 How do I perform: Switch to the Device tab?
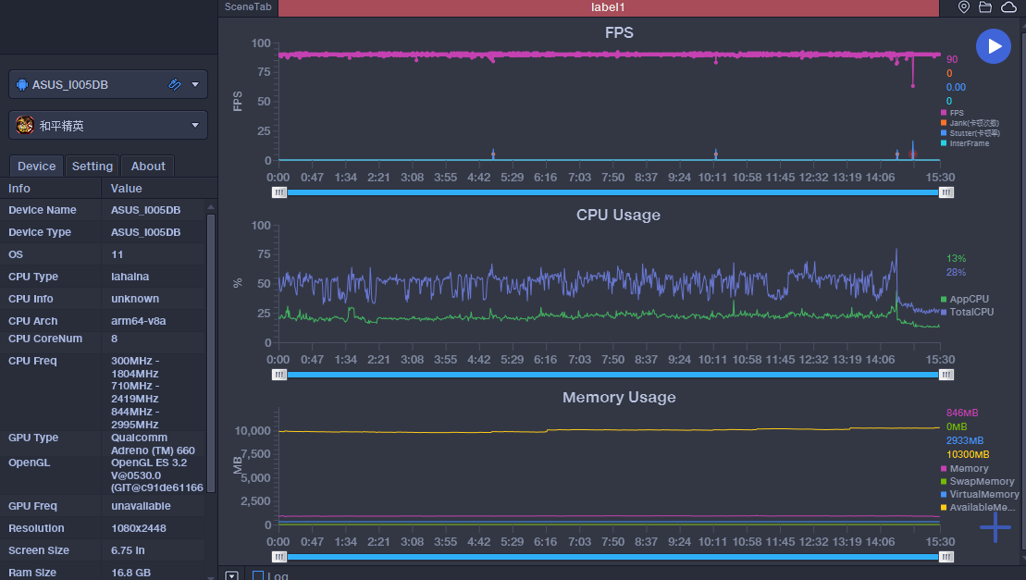coord(37,167)
